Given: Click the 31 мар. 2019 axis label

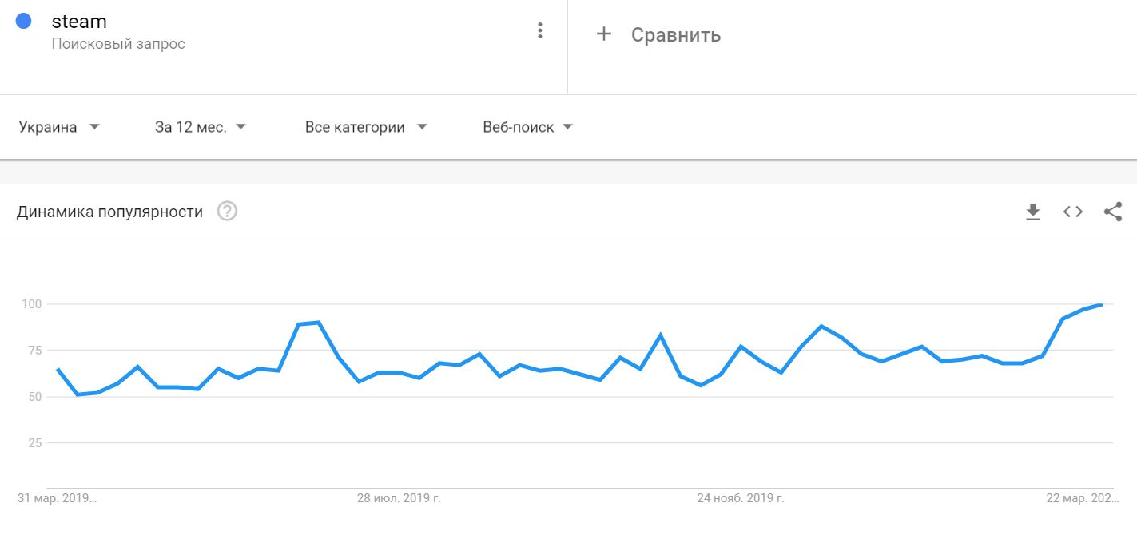Looking at the screenshot, I should (x=58, y=498).
